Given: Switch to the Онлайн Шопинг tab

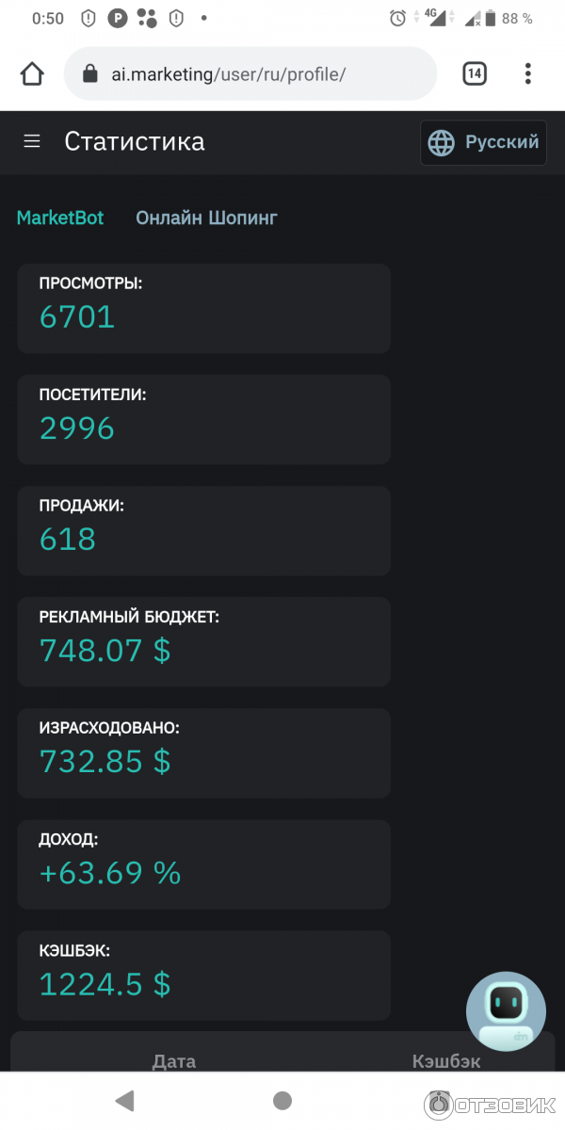Looking at the screenshot, I should 206,218.
